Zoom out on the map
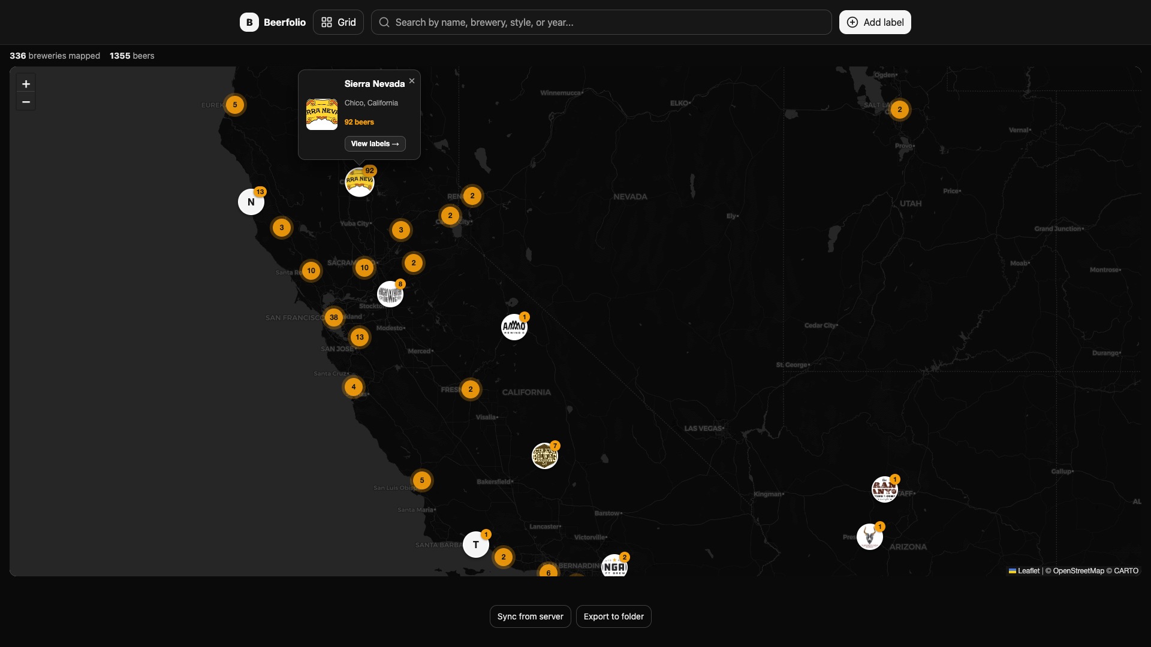Image resolution: width=1151 pixels, height=647 pixels. pos(26,102)
